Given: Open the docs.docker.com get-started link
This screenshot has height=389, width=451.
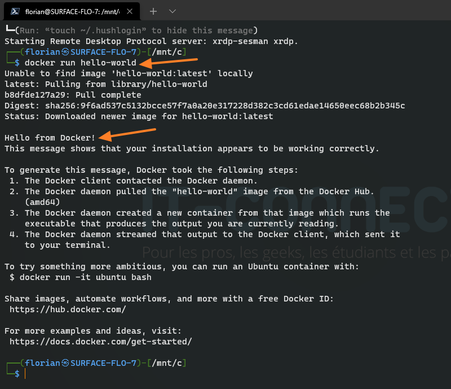Looking at the screenshot, I should (100, 342).
